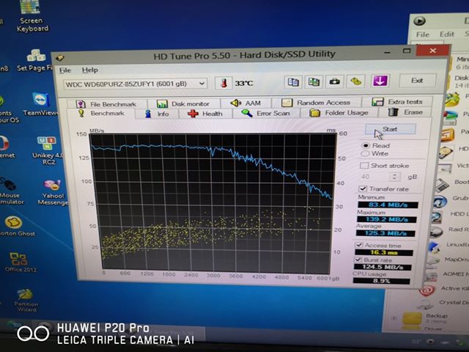Open the File menu

click(65, 70)
